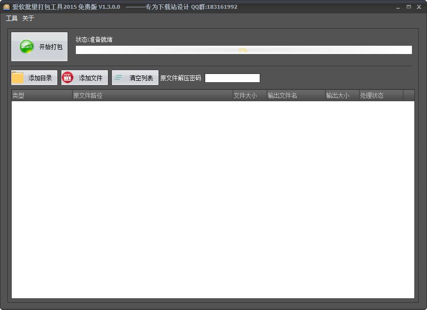The width and height of the screenshot is (427, 310).
Task: Click the 原文件路径 column header
Action: point(153,95)
